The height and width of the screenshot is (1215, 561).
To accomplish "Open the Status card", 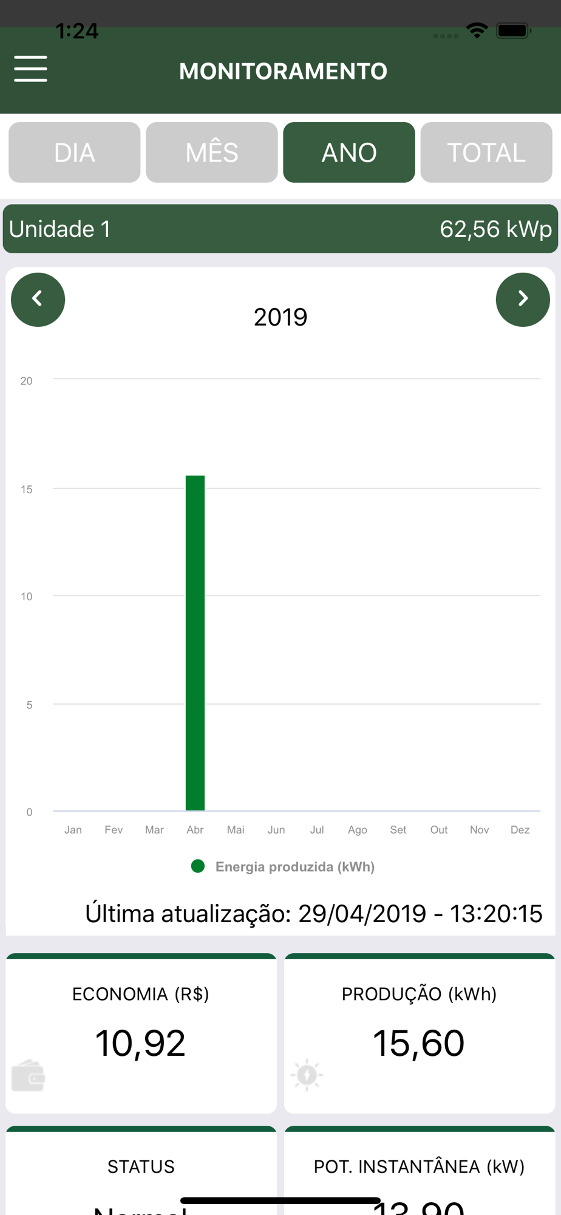I will point(141,1171).
